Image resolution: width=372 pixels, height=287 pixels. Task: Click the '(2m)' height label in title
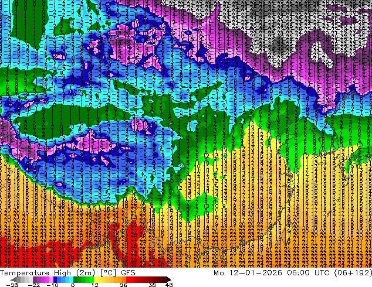(86, 273)
